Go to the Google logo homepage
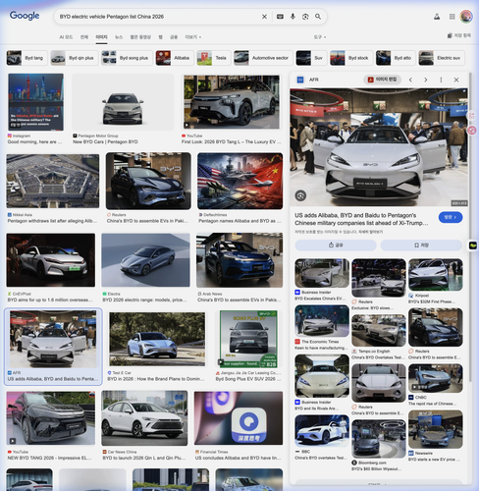Viewport: 479px width, 491px height. 25,16
